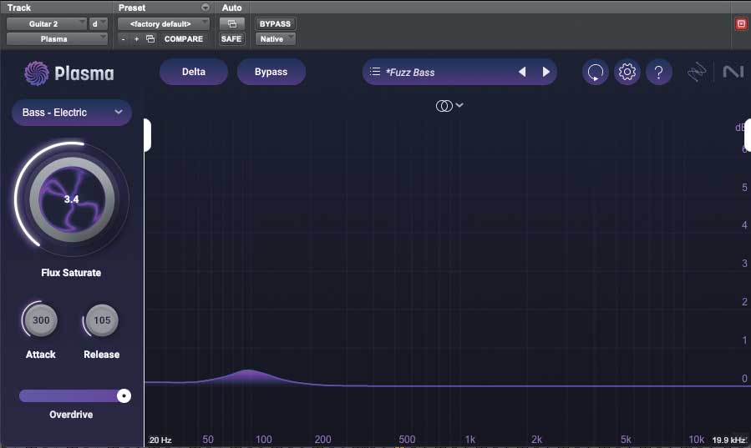Image resolution: width=751 pixels, height=448 pixels.
Task: Open the Native format dropdown
Action: click(275, 38)
